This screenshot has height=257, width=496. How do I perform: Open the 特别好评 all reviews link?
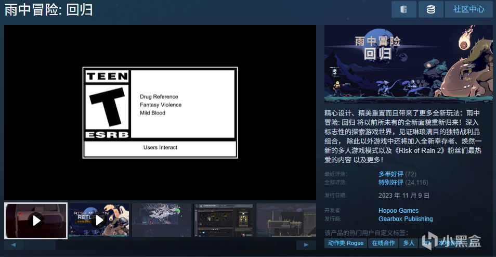pyautogui.click(x=390, y=183)
